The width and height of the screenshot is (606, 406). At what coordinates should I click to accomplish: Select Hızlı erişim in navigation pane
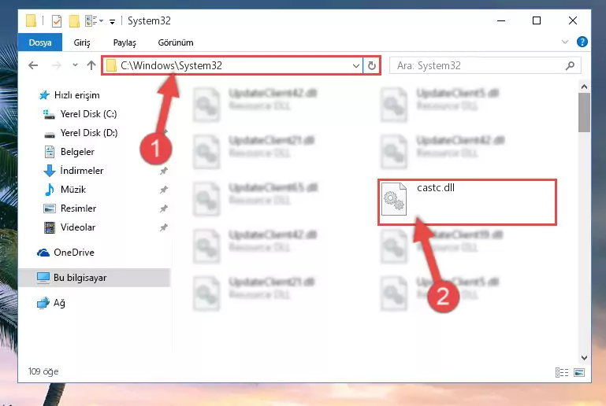69,95
